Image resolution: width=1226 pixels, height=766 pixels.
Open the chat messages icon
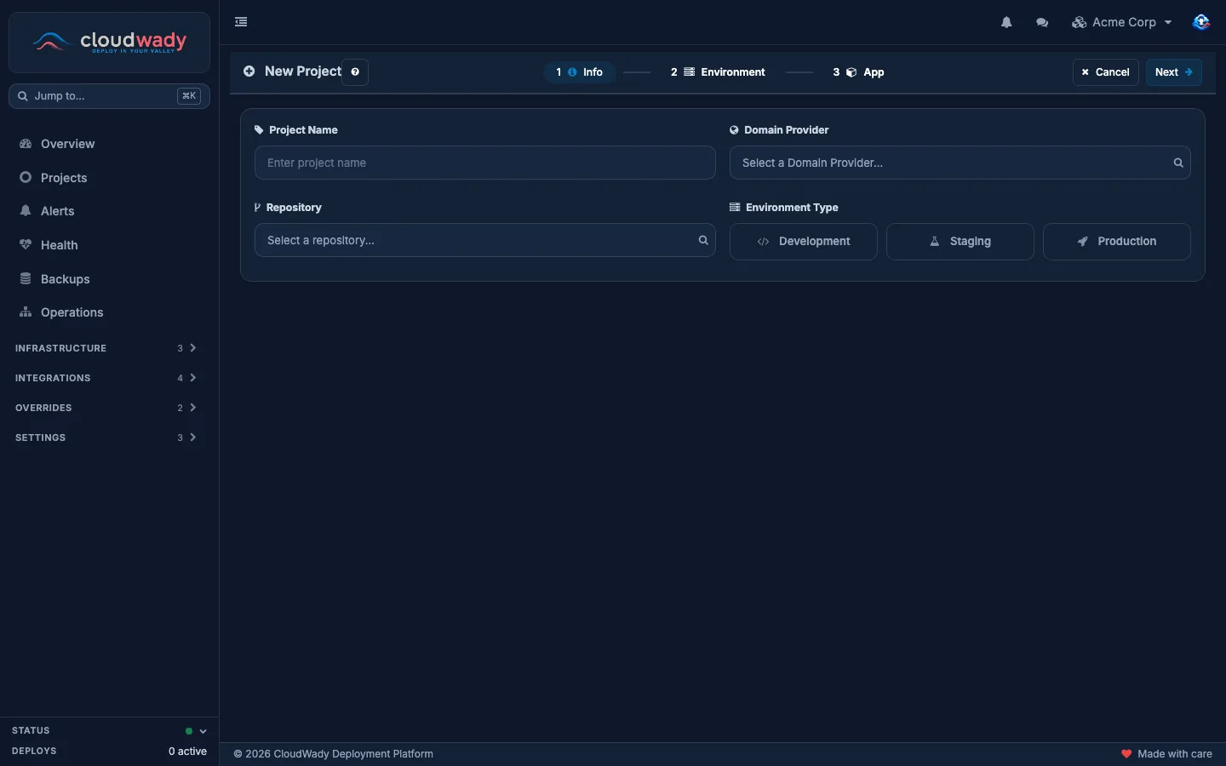coord(1042,22)
